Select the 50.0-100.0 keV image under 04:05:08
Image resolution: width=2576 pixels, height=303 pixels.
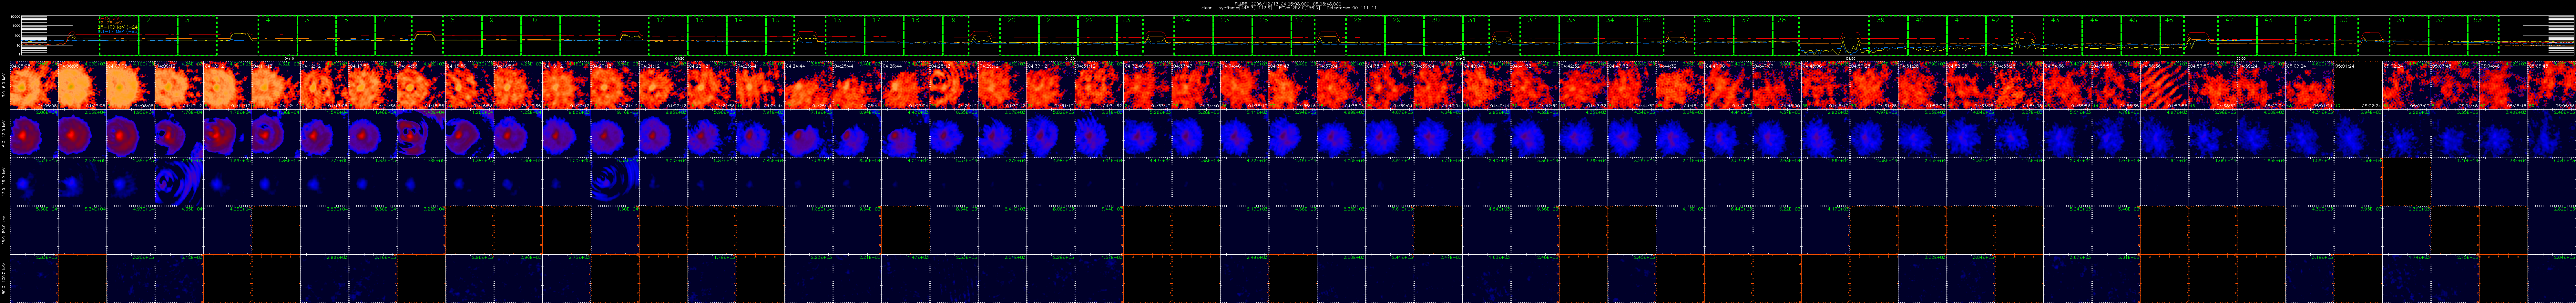34,278
